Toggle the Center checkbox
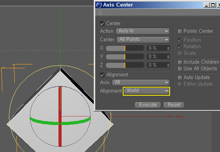The width and height of the screenshot is (220, 152). [102, 24]
